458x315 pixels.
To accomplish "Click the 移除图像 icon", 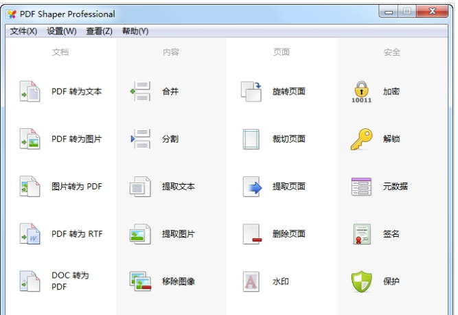I will 141,281.
